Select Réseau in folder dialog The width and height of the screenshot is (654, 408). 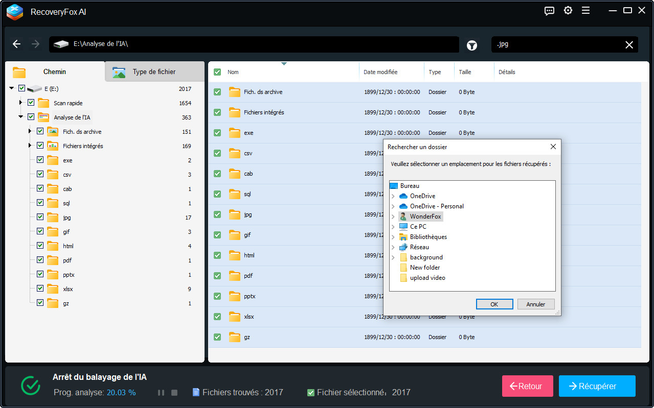(419, 247)
